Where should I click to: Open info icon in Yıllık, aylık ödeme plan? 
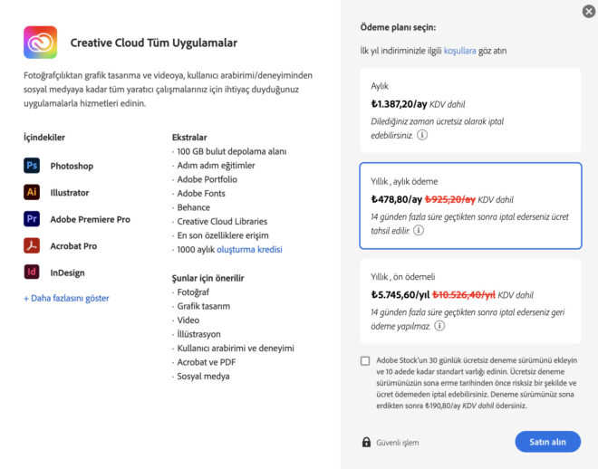click(418, 231)
